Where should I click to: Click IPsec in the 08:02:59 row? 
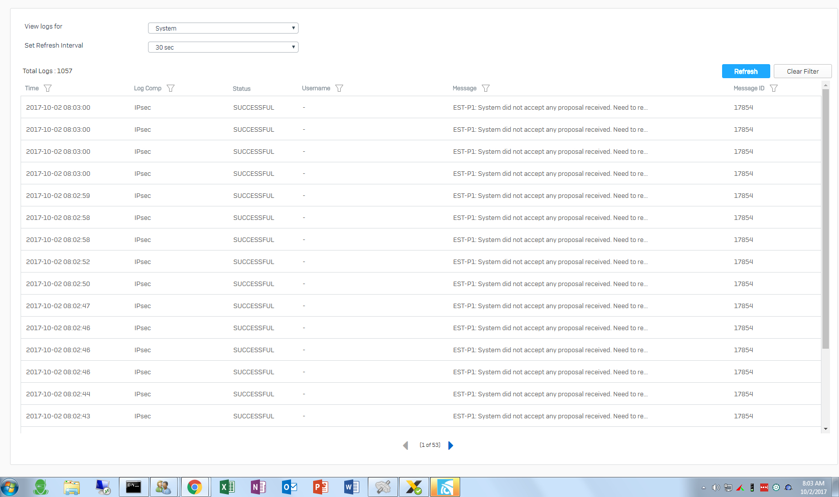click(143, 195)
